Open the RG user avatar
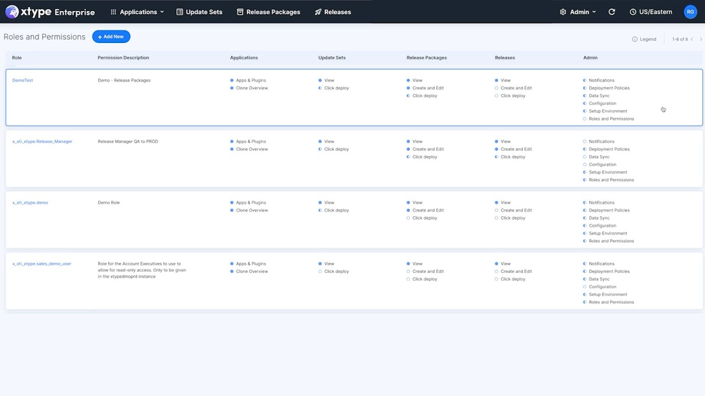 (x=691, y=12)
